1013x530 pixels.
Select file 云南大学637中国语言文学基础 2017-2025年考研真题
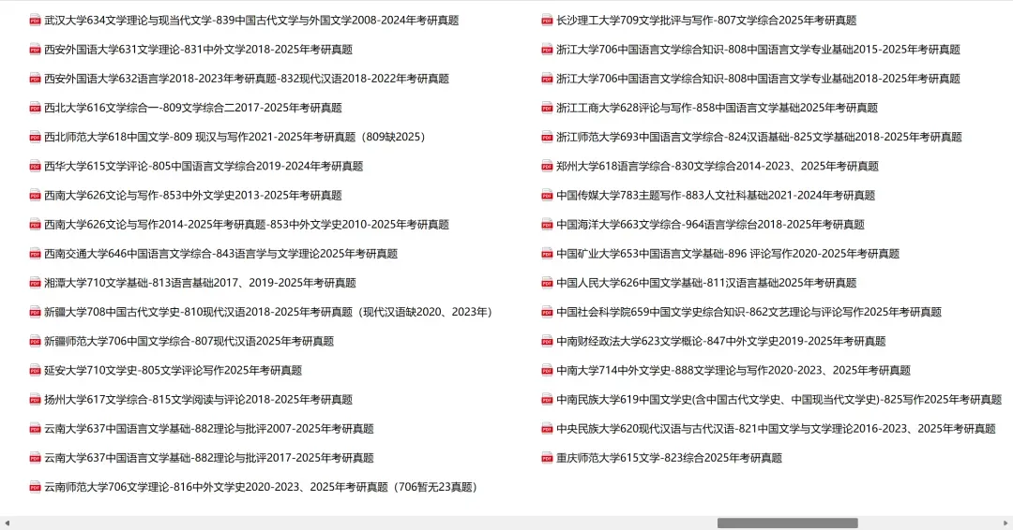tap(208, 458)
